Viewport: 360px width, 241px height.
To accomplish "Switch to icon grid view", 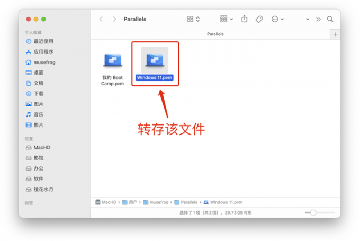I will pyautogui.click(x=190, y=19).
